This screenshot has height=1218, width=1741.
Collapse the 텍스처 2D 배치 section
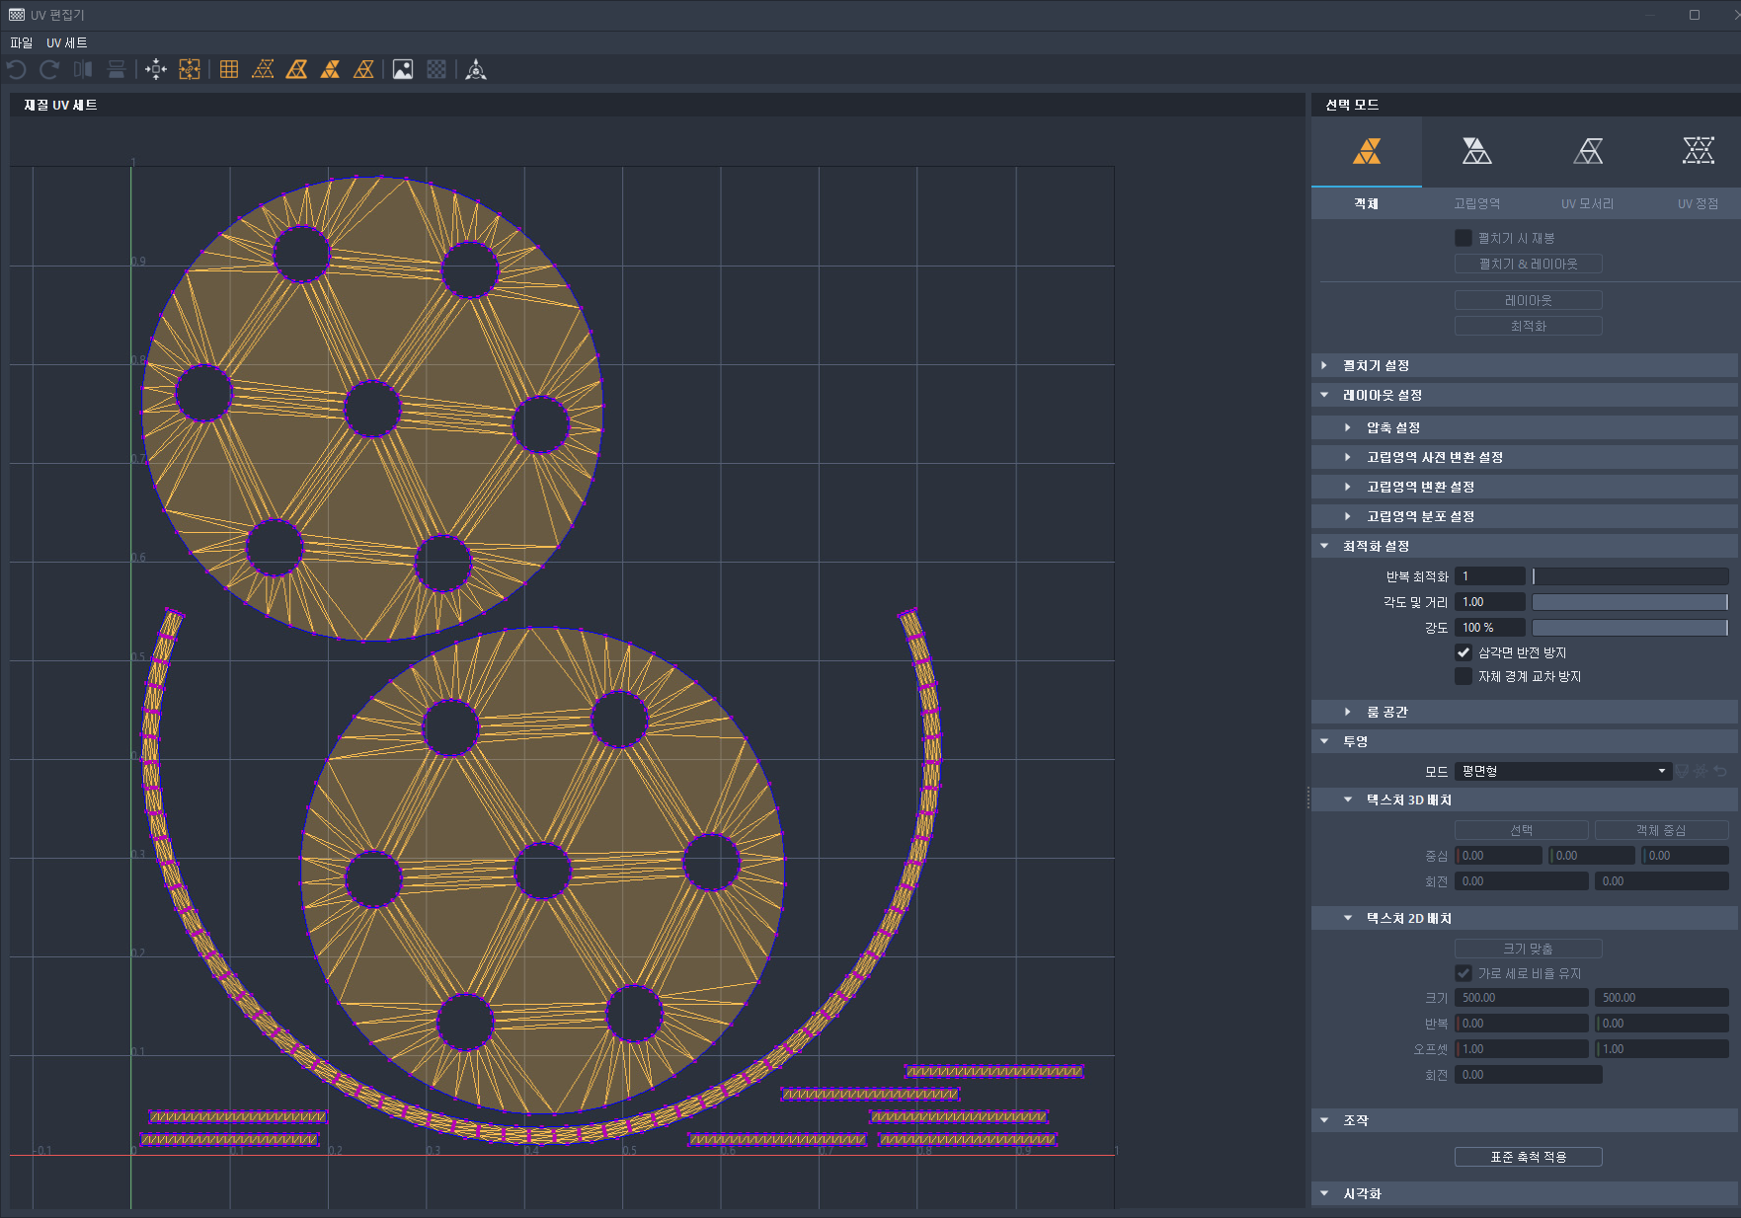[1525, 918]
